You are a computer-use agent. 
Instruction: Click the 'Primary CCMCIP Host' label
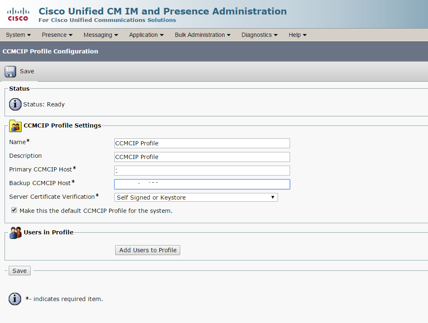tap(42, 169)
